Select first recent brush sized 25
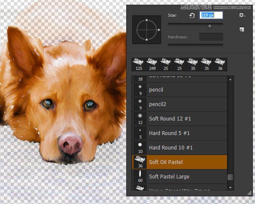Image resolution: width=255 pixels, height=204 pixels. point(166,65)
